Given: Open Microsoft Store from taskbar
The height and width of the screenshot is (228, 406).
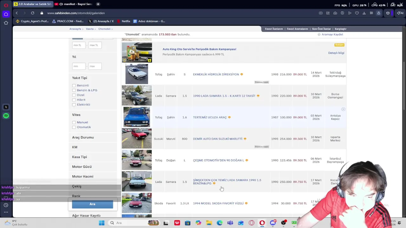Looking at the screenshot, I should tap(187, 223).
